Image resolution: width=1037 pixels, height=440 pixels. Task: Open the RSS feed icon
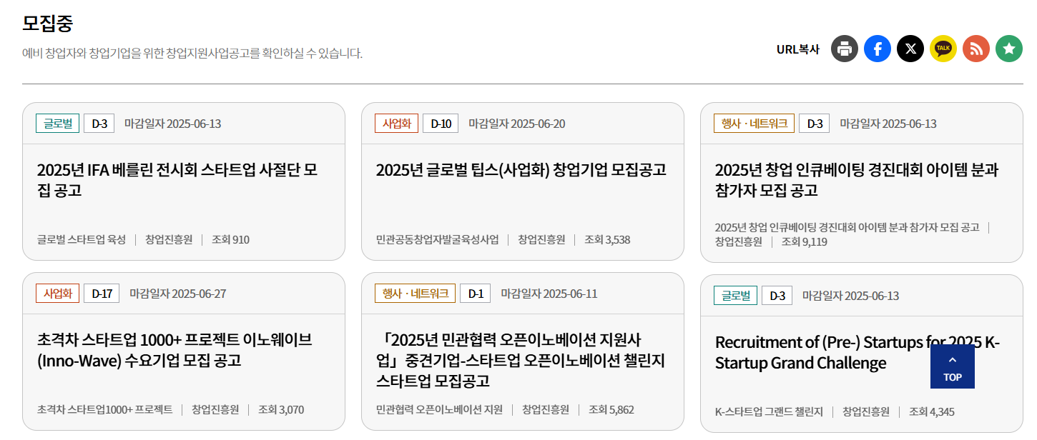coord(975,49)
